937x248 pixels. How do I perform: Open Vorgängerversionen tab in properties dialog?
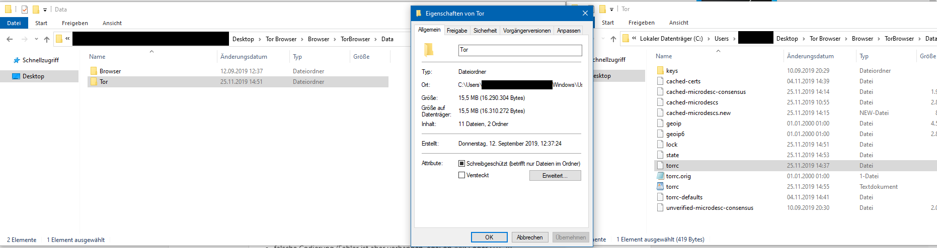click(527, 31)
